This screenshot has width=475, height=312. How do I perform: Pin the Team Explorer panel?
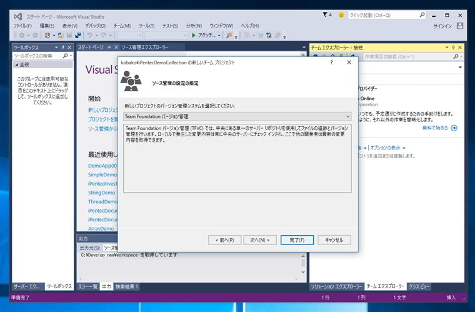click(454, 48)
